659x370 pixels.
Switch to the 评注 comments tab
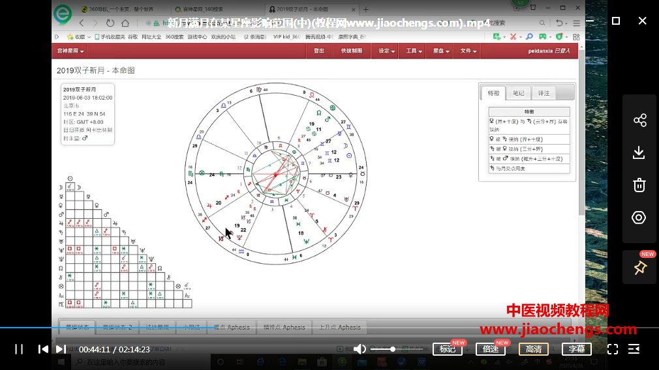(544, 93)
